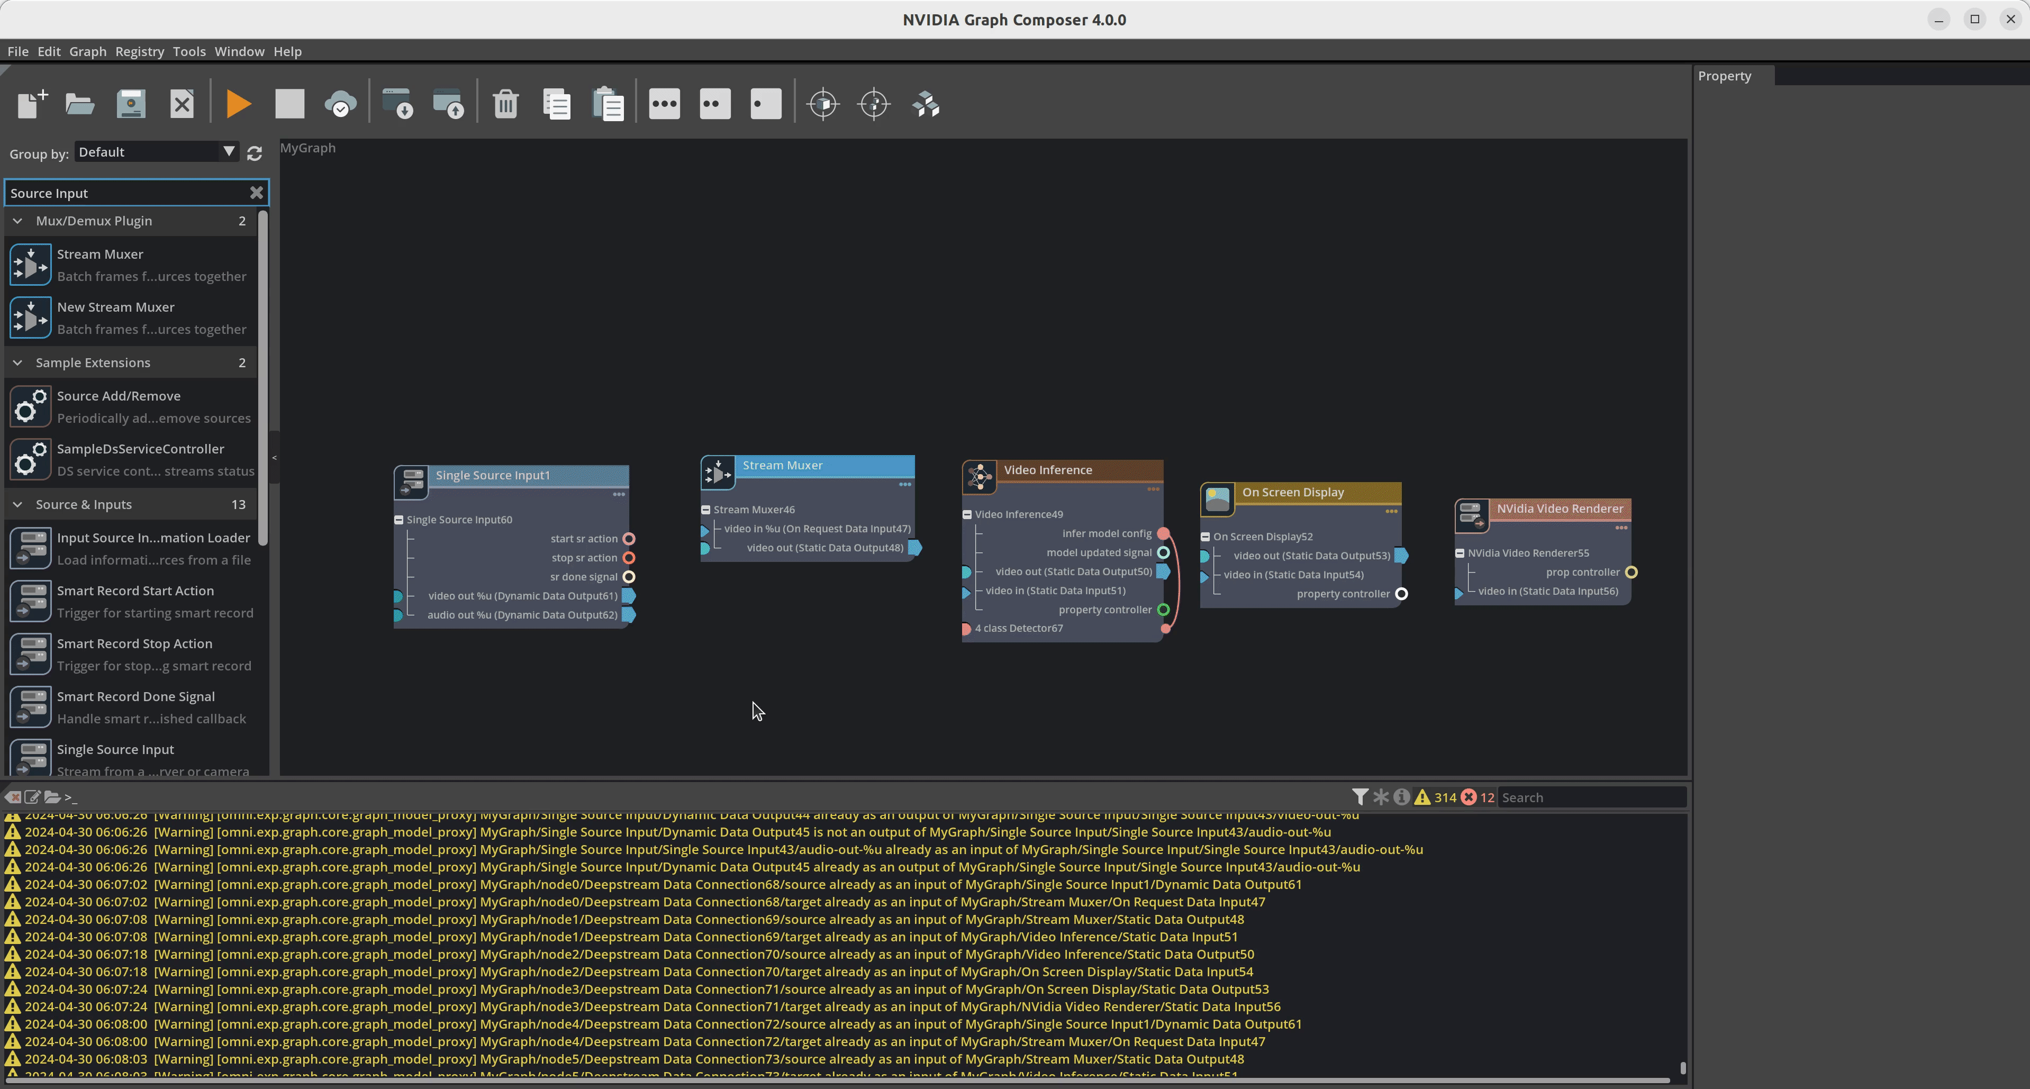This screenshot has height=1089, width=2030.
Task: Click the NVidia Video Renderer prop controller port
Action: pyautogui.click(x=1631, y=572)
